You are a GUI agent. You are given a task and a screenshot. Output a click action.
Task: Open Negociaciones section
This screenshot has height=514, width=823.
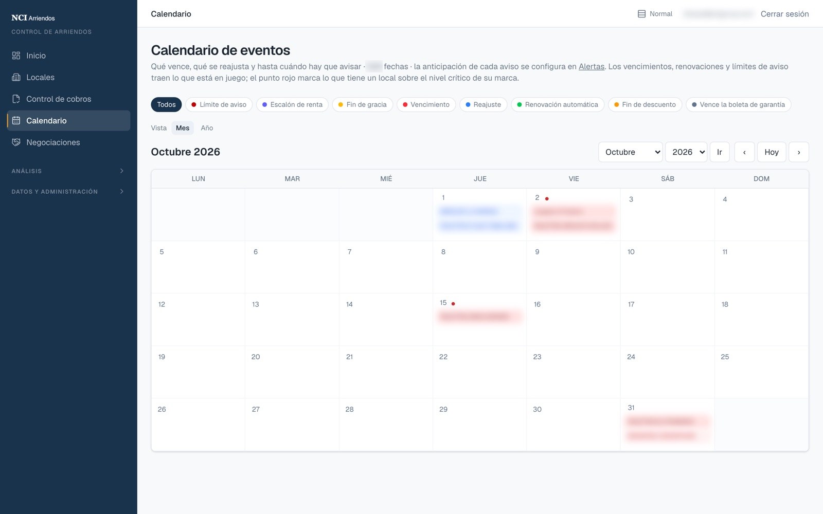click(x=68, y=142)
